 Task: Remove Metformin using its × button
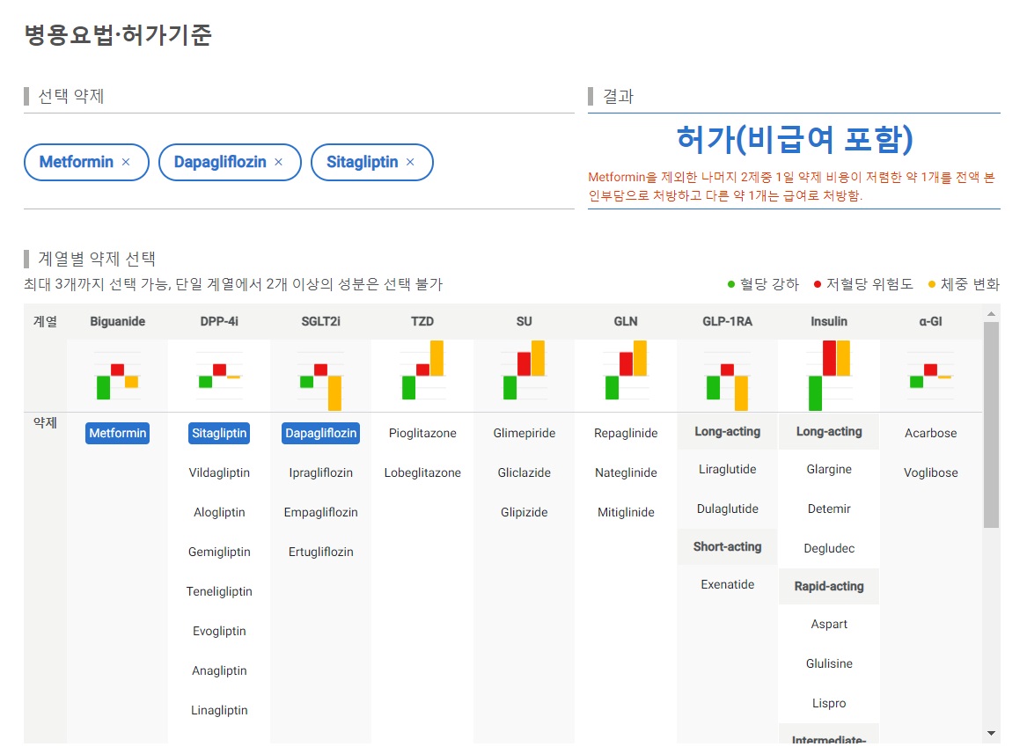[x=126, y=162]
